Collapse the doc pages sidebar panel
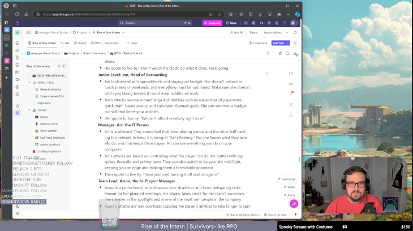The image size is (413, 231). coord(64,66)
